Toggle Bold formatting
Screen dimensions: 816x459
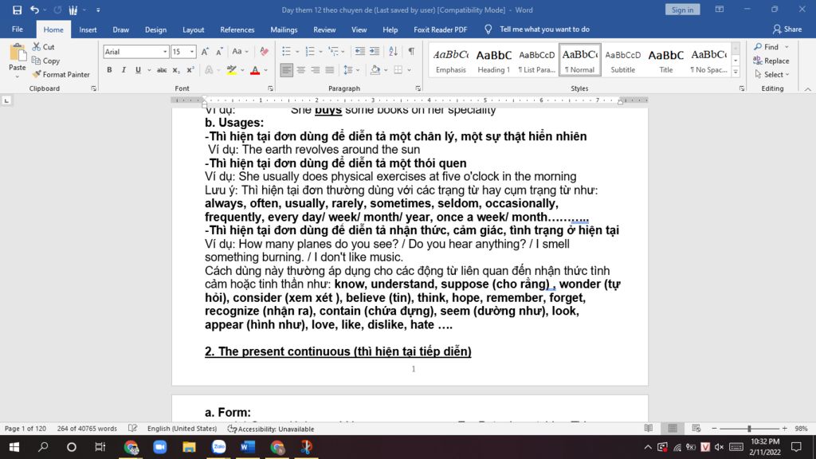109,70
